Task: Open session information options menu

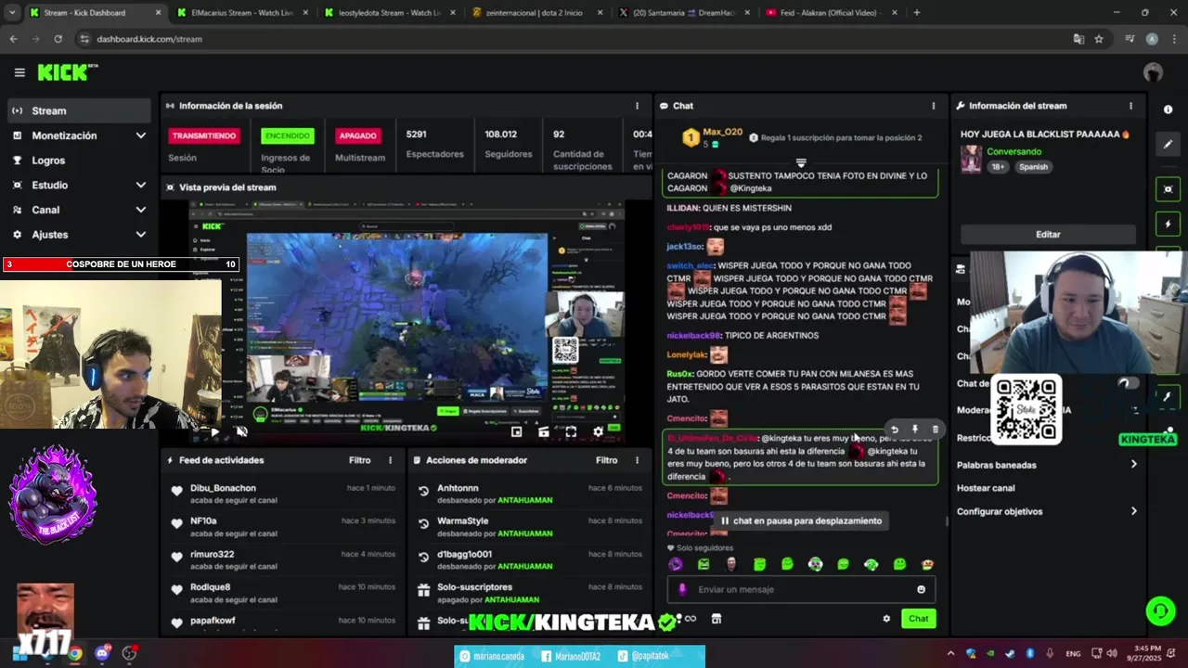Action: [x=637, y=106]
